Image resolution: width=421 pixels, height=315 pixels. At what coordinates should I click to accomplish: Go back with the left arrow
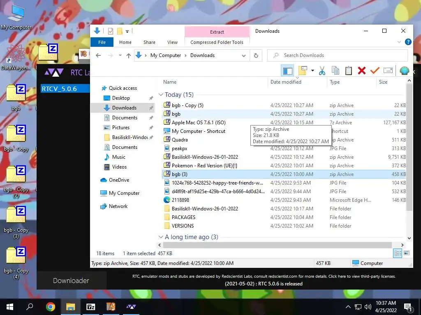tap(98, 55)
